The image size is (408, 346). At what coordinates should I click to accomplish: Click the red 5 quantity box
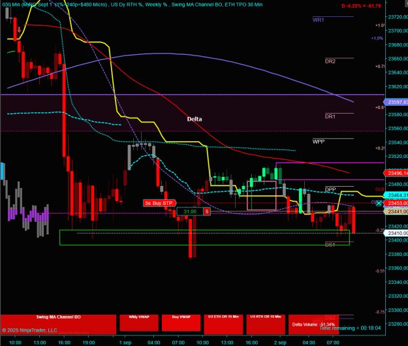(207, 212)
